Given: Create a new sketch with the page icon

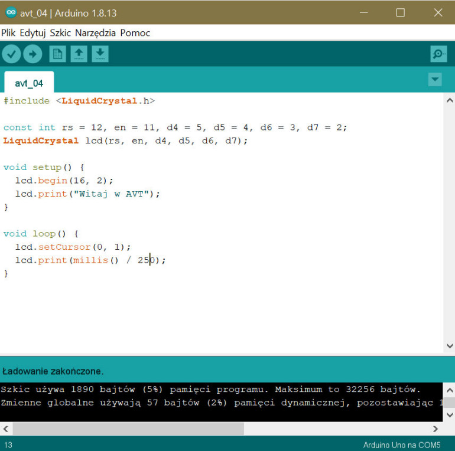Looking at the screenshot, I should tap(57, 54).
